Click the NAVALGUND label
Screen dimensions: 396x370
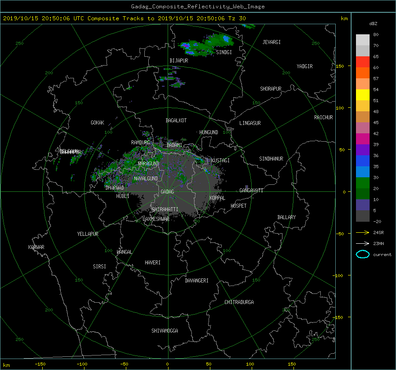click(x=146, y=179)
